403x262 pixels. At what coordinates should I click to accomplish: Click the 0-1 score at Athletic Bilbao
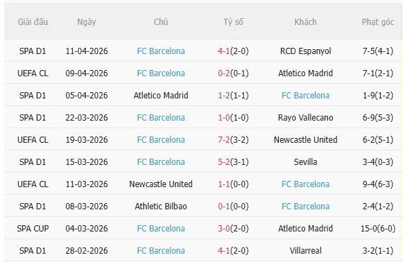point(224,207)
